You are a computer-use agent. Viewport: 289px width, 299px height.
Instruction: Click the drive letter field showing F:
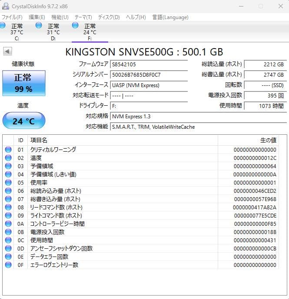(149, 106)
